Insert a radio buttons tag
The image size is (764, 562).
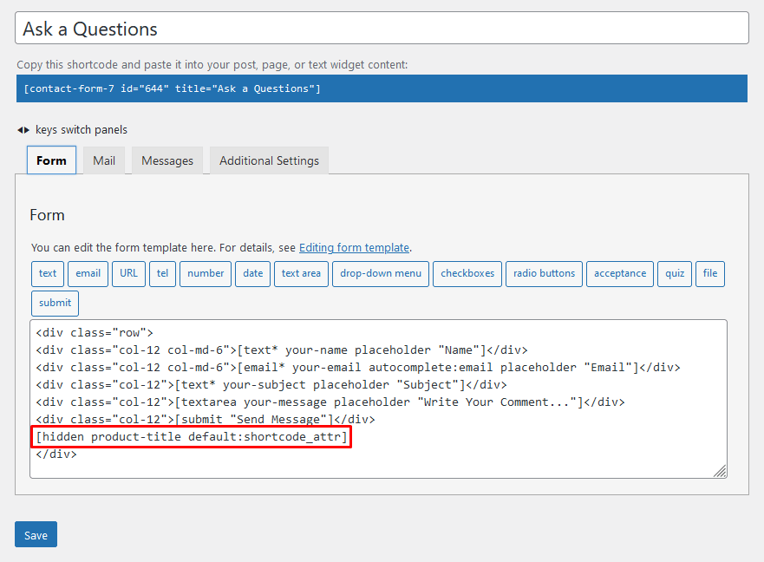[544, 273]
